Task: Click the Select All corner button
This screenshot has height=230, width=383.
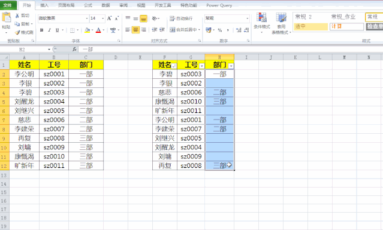Action: pos(5,57)
